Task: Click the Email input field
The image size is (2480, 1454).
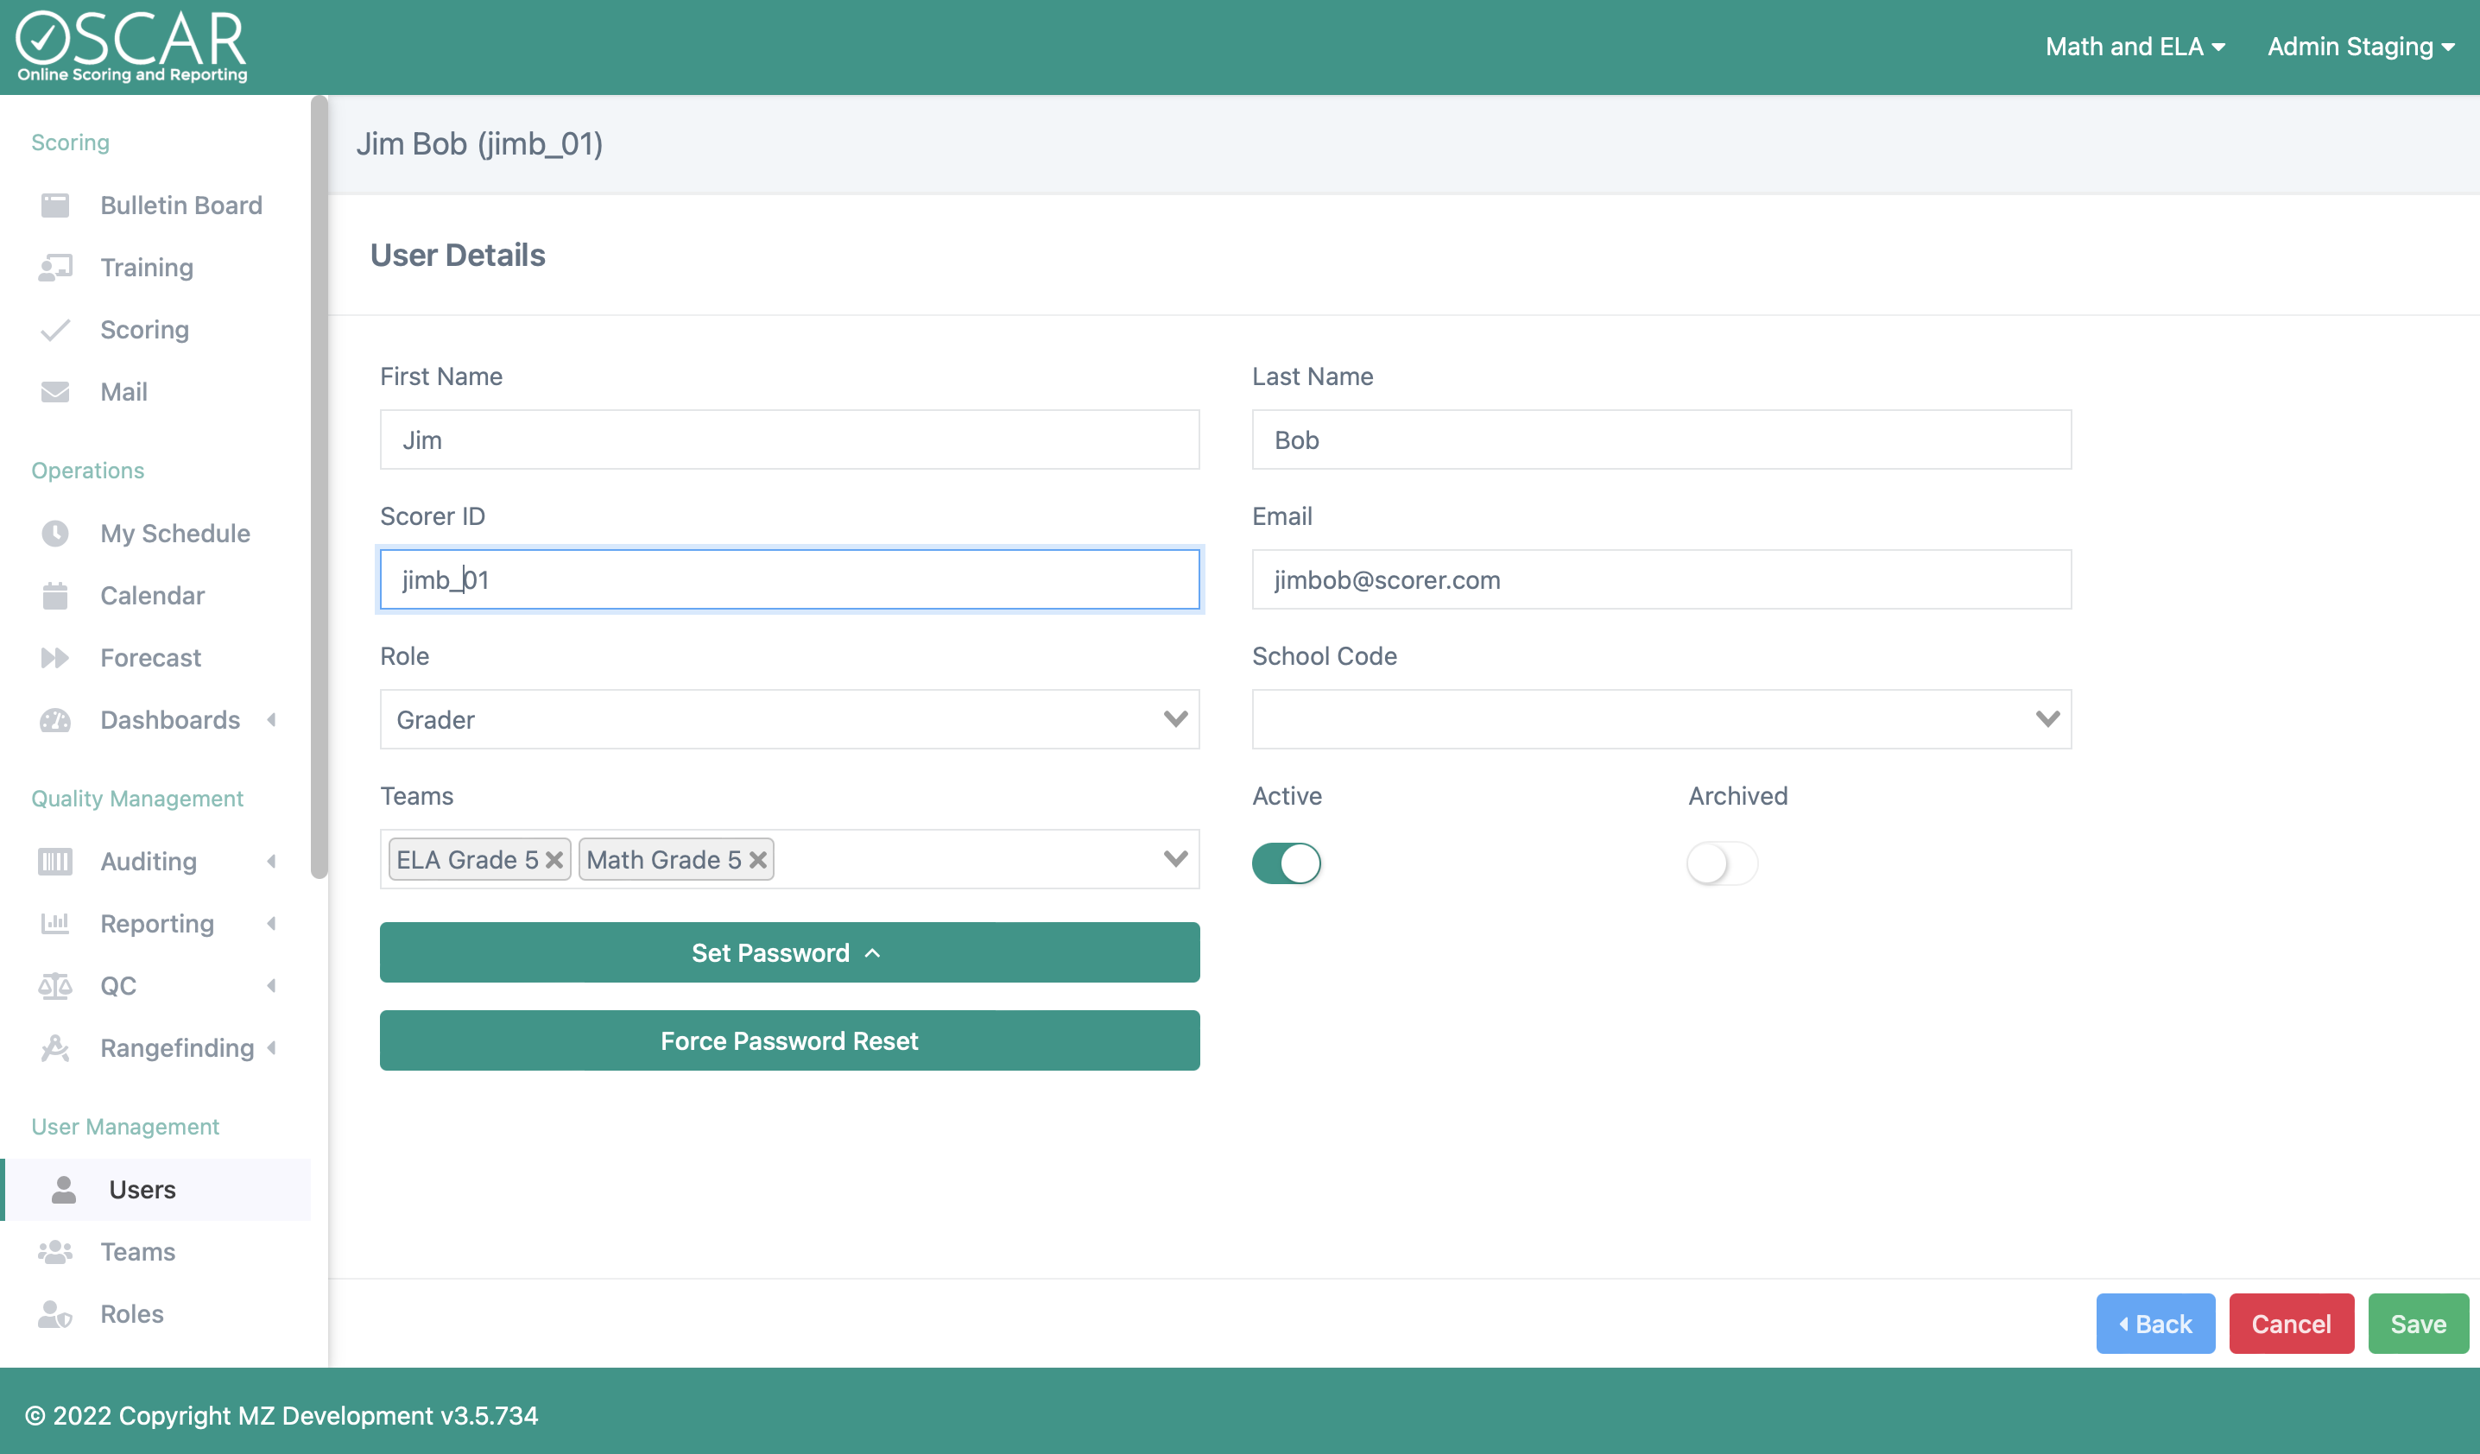Action: click(1661, 579)
